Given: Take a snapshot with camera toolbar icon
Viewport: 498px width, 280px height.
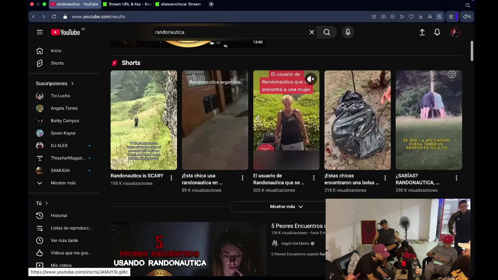Looking at the screenshot, I should [383, 17].
